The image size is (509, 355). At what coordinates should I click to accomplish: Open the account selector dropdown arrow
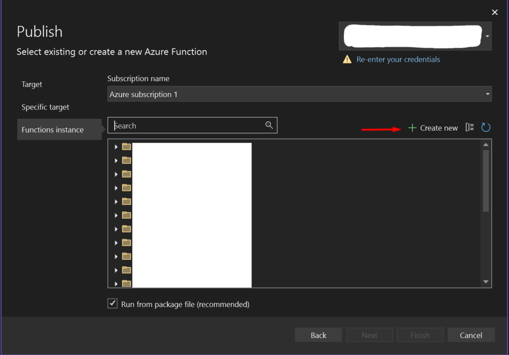(488, 36)
